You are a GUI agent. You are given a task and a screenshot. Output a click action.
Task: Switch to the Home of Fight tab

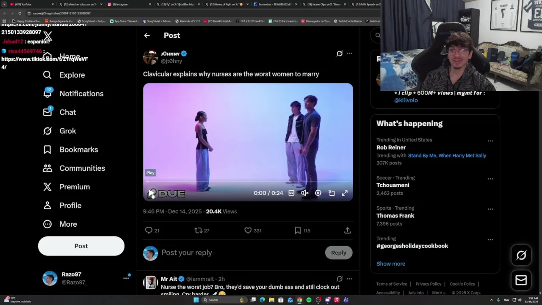[227, 4]
